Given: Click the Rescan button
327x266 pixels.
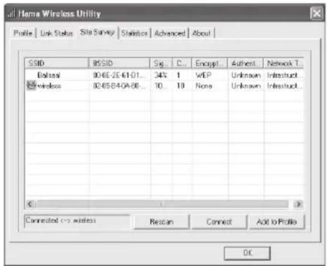Looking at the screenshot, I should 162,222.
